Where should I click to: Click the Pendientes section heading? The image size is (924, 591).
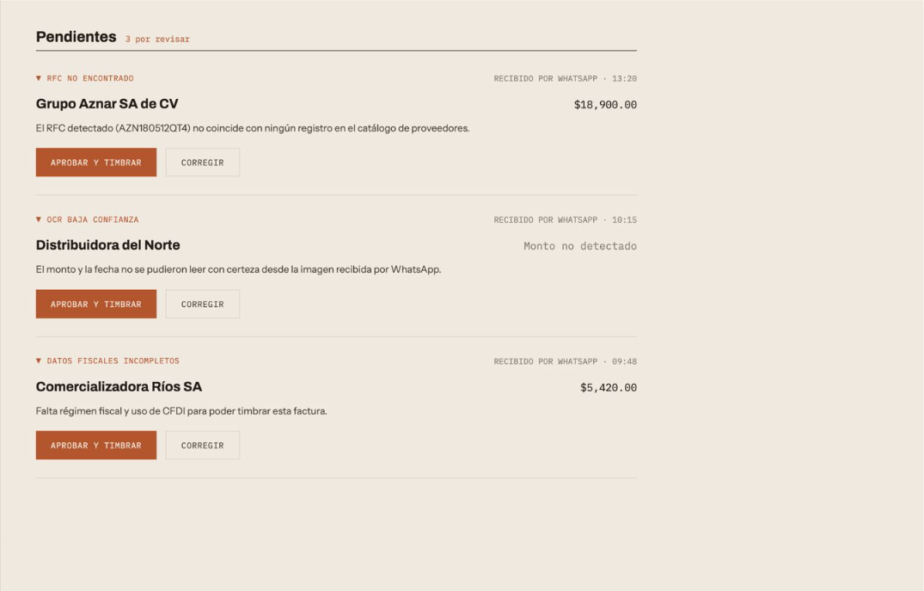click(x=76, y=37)
